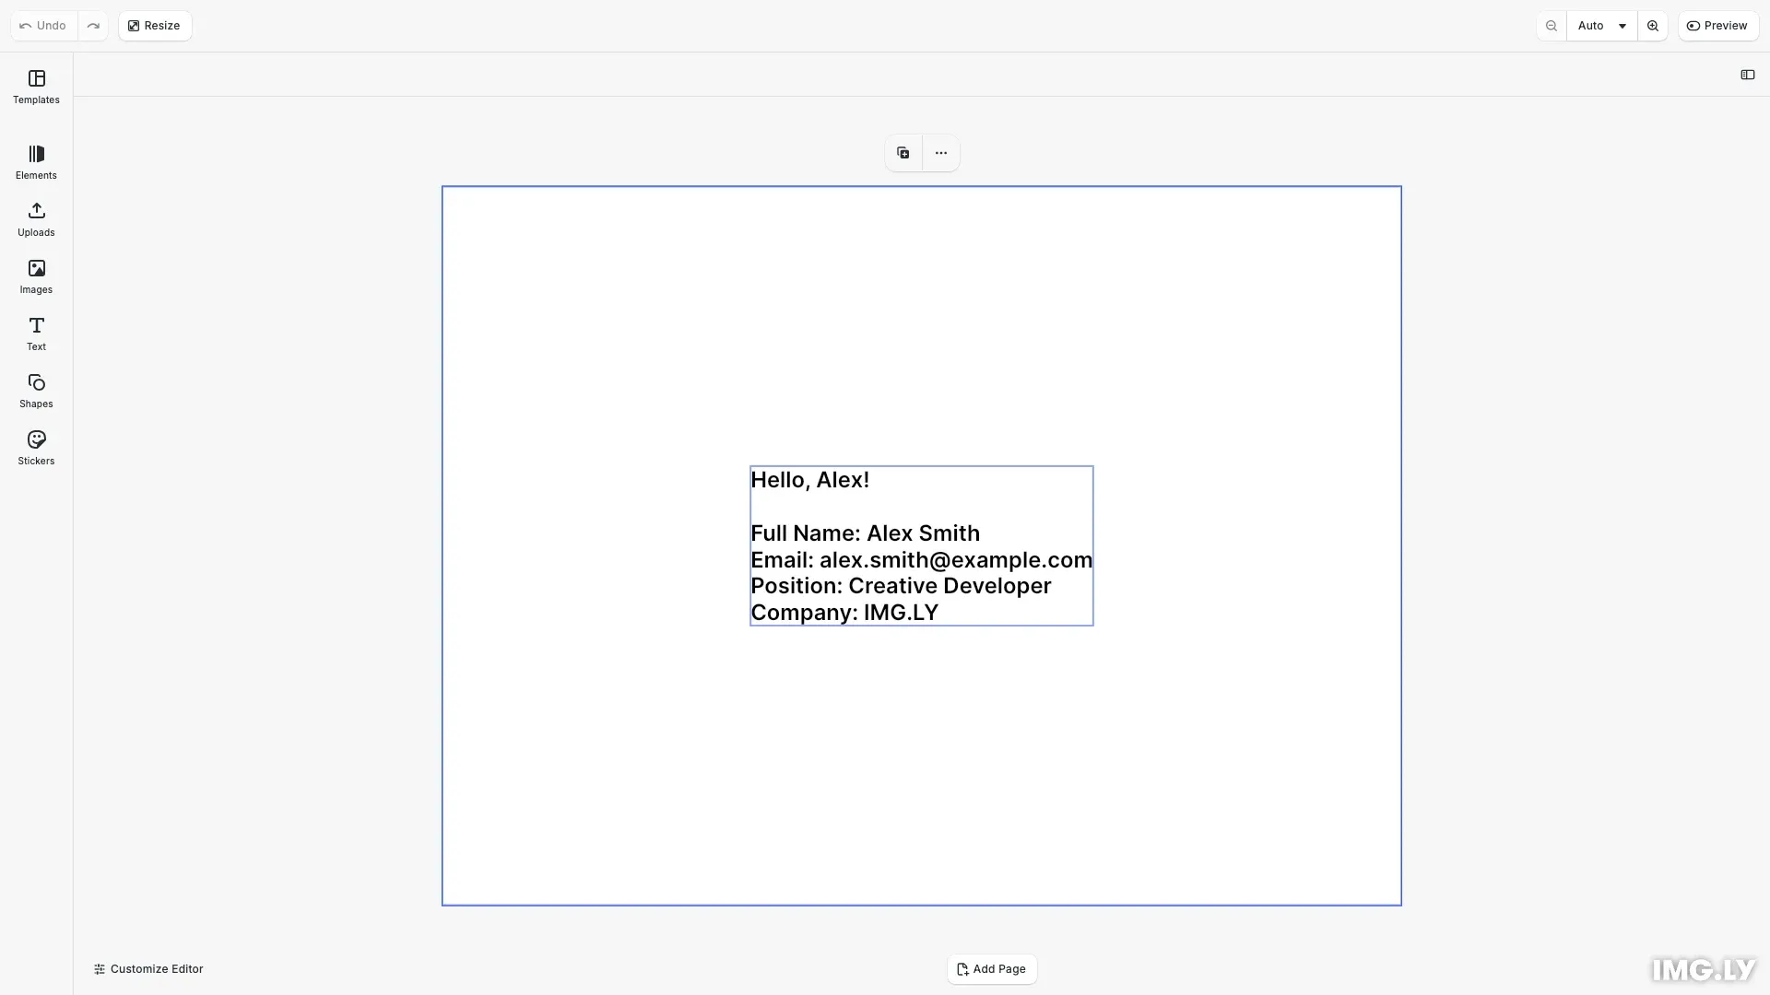Duplicate the selected page element
1770x995 pixels.
(x=903, y=152)
